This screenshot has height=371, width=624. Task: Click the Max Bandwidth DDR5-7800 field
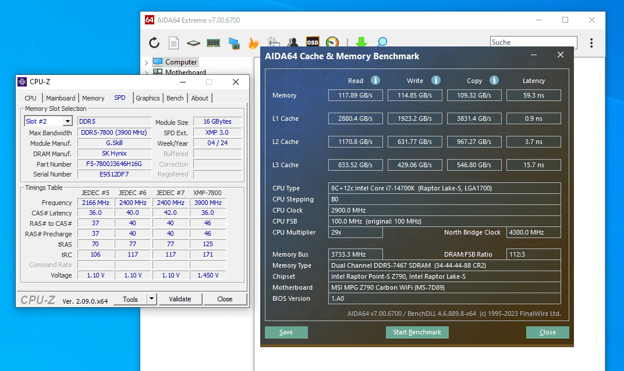pyautogui.click(x=114, y=132)
